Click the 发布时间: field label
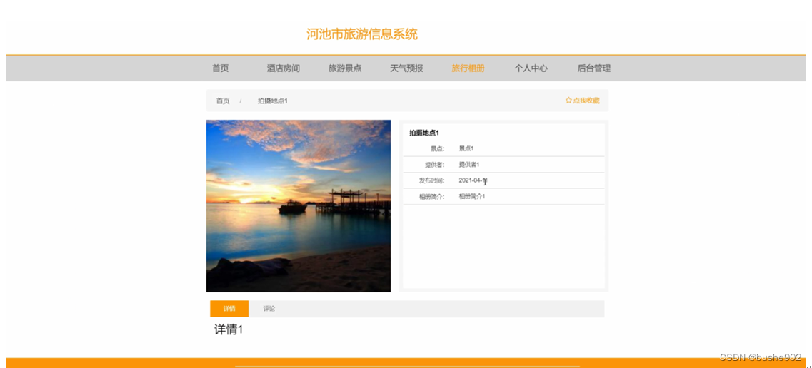 point(432,181)
